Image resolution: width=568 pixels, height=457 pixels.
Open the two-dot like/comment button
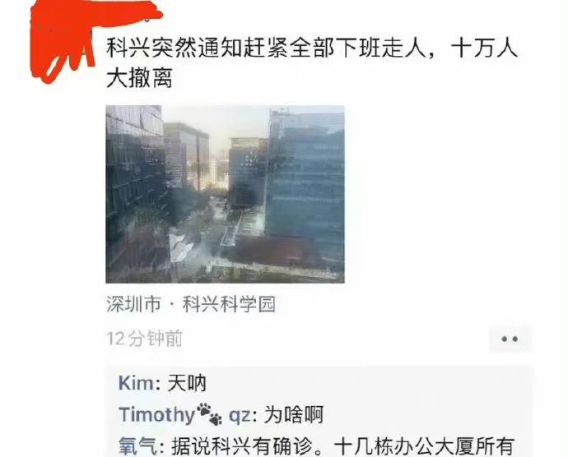(510, 339)
